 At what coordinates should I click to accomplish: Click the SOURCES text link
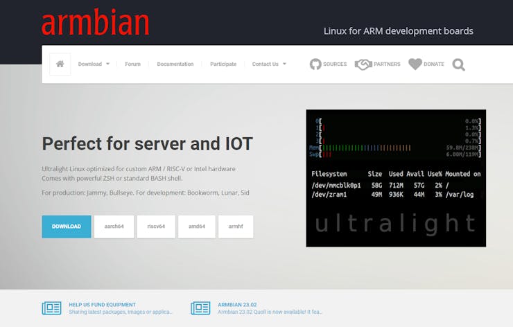click(335, 64)
